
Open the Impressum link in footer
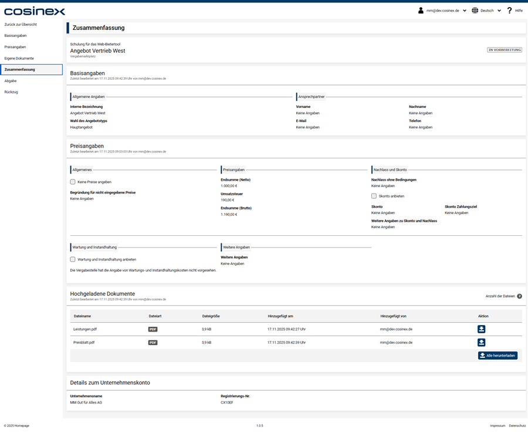pos(497,425)
